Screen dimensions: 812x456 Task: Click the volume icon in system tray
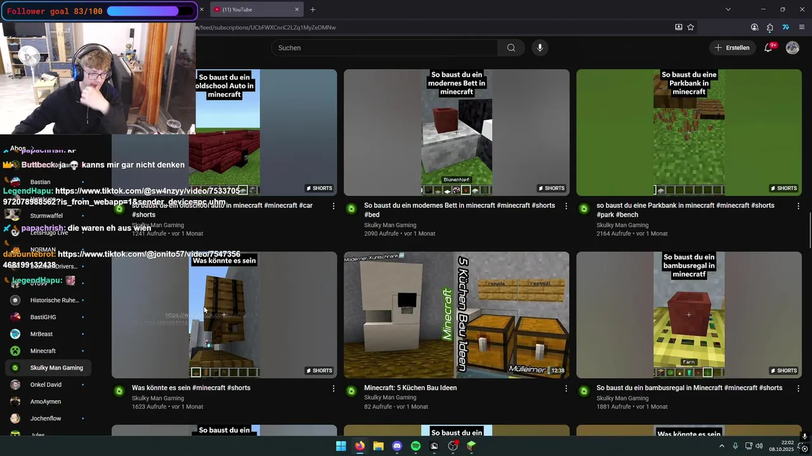(759, 446)
